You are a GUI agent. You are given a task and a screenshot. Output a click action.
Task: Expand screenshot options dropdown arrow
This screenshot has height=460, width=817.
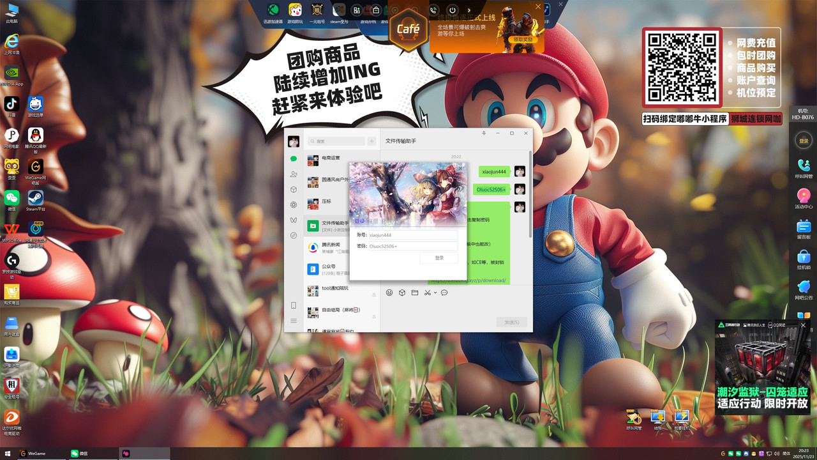[435, 293]
